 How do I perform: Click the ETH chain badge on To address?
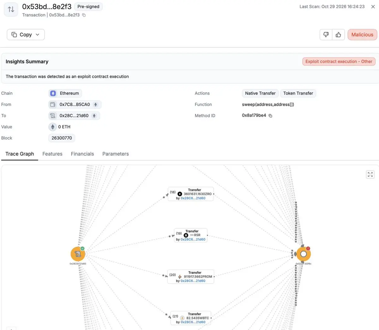[x=94, y=116]
